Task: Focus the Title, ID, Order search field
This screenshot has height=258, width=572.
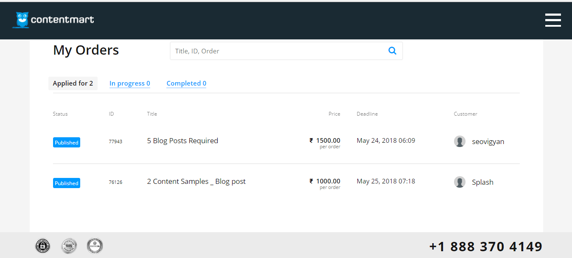Action: click(x=286, y=51)
